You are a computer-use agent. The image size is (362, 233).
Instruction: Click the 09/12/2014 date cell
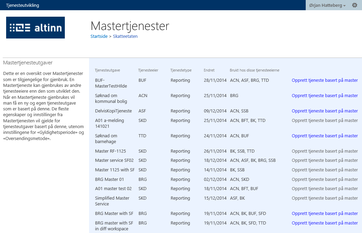[x=215, y=111]
